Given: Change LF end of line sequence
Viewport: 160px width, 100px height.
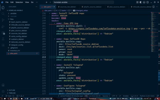Looking at the screenshot, I should pos(120,96).
